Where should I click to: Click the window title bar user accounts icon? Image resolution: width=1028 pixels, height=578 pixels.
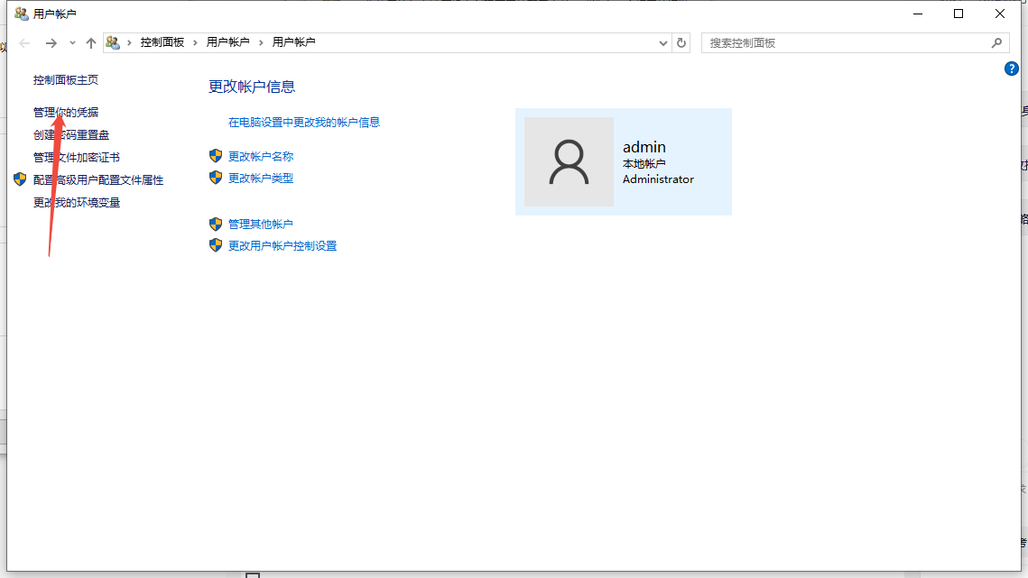tap(21, 14)
